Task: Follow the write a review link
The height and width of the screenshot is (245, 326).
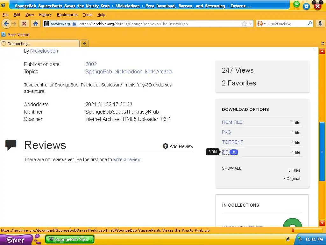Action: (127, 160)
